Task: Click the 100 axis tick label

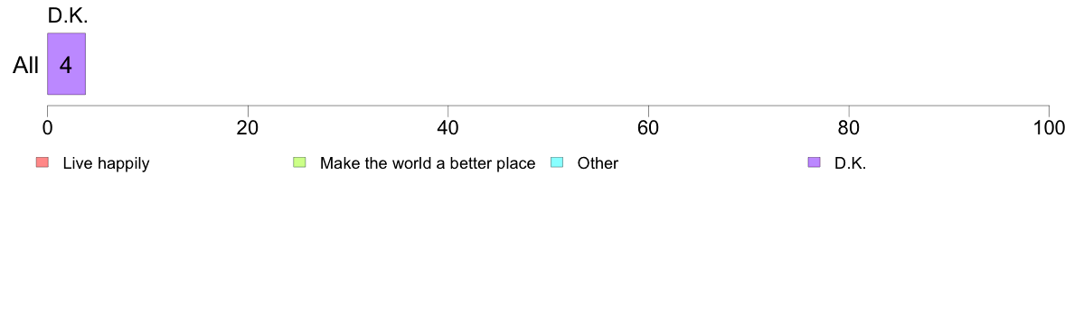Action: [1049, 128]
